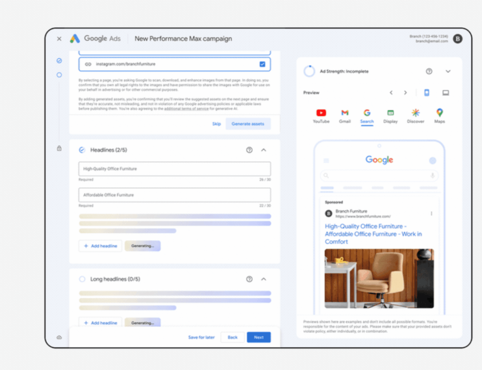Select the Discover preview tab

tap(416, 116)
